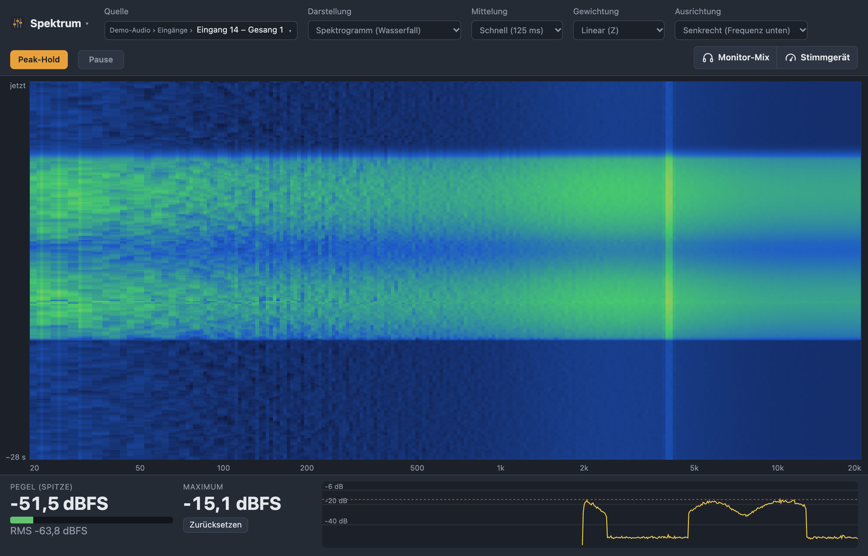Click the 'MAXIMUM' heading
This screenshot has width=868, height=556.
coord(203,487)
